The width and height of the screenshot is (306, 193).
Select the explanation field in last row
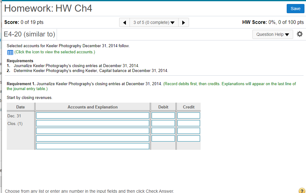coord(93,146)
